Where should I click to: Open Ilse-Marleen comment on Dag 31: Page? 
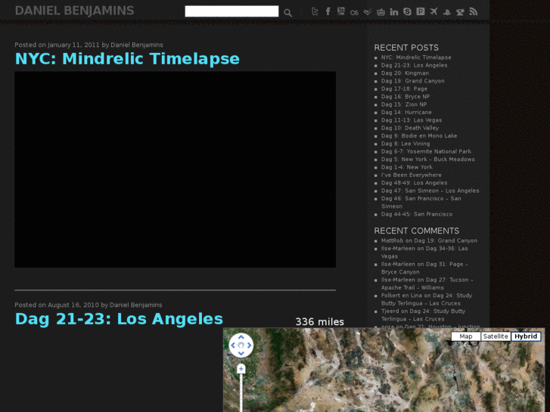click(424, 268)
